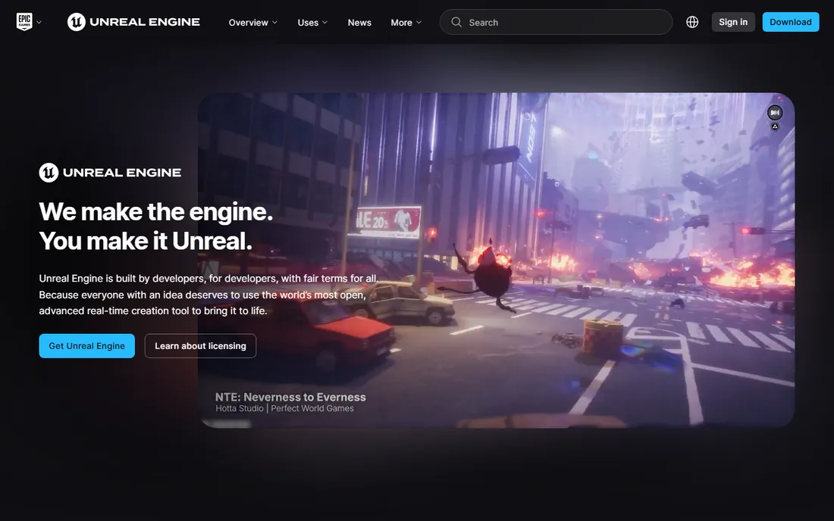Image resolution: width=834 pixels, height=521 pixels.
Task: Click the Epic Games shield logo
Action: coord(24,22)
